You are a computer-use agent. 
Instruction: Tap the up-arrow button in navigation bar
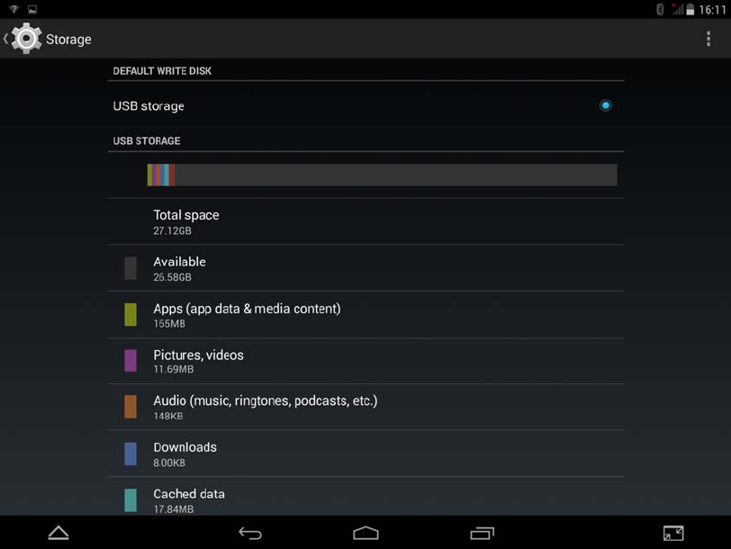coord(59,533)
